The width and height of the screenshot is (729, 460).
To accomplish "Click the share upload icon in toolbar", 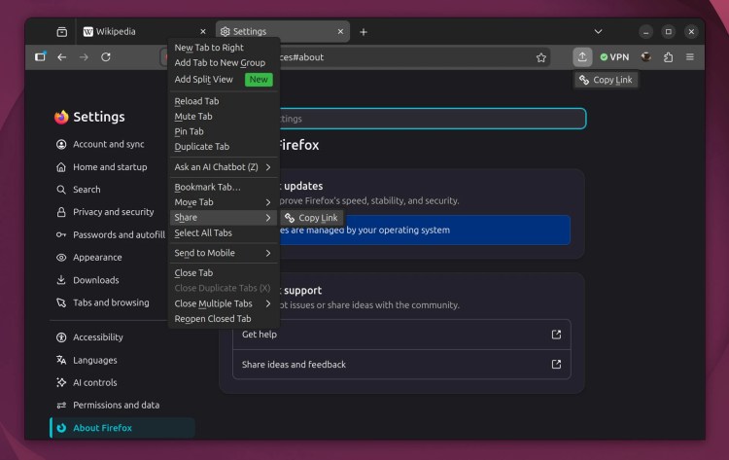I will [582, 56].
